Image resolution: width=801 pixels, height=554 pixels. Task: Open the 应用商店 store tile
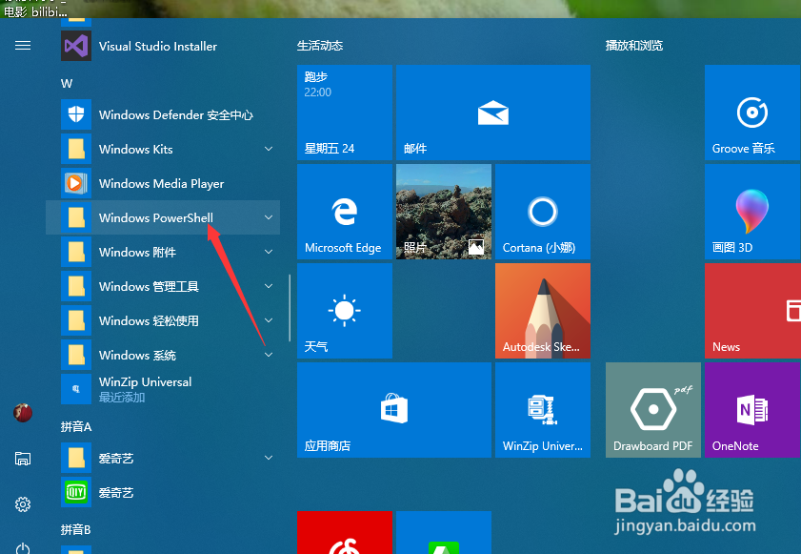click(x=394, y=410)
